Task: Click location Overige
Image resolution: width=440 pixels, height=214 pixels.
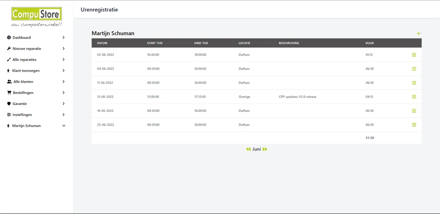Action: point(244,97)
